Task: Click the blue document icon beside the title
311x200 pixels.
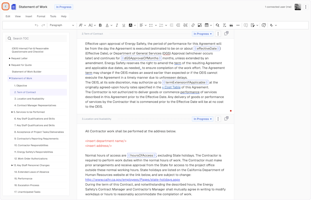Action: pos(14,7)
